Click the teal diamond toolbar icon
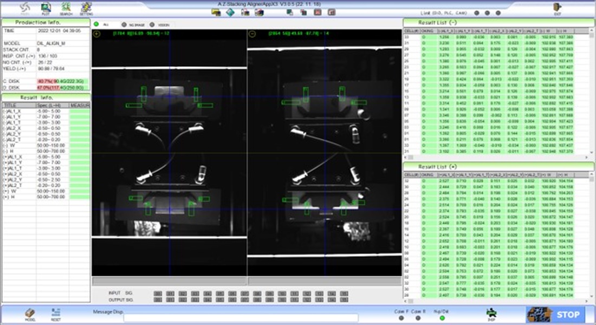 [230, 12]
